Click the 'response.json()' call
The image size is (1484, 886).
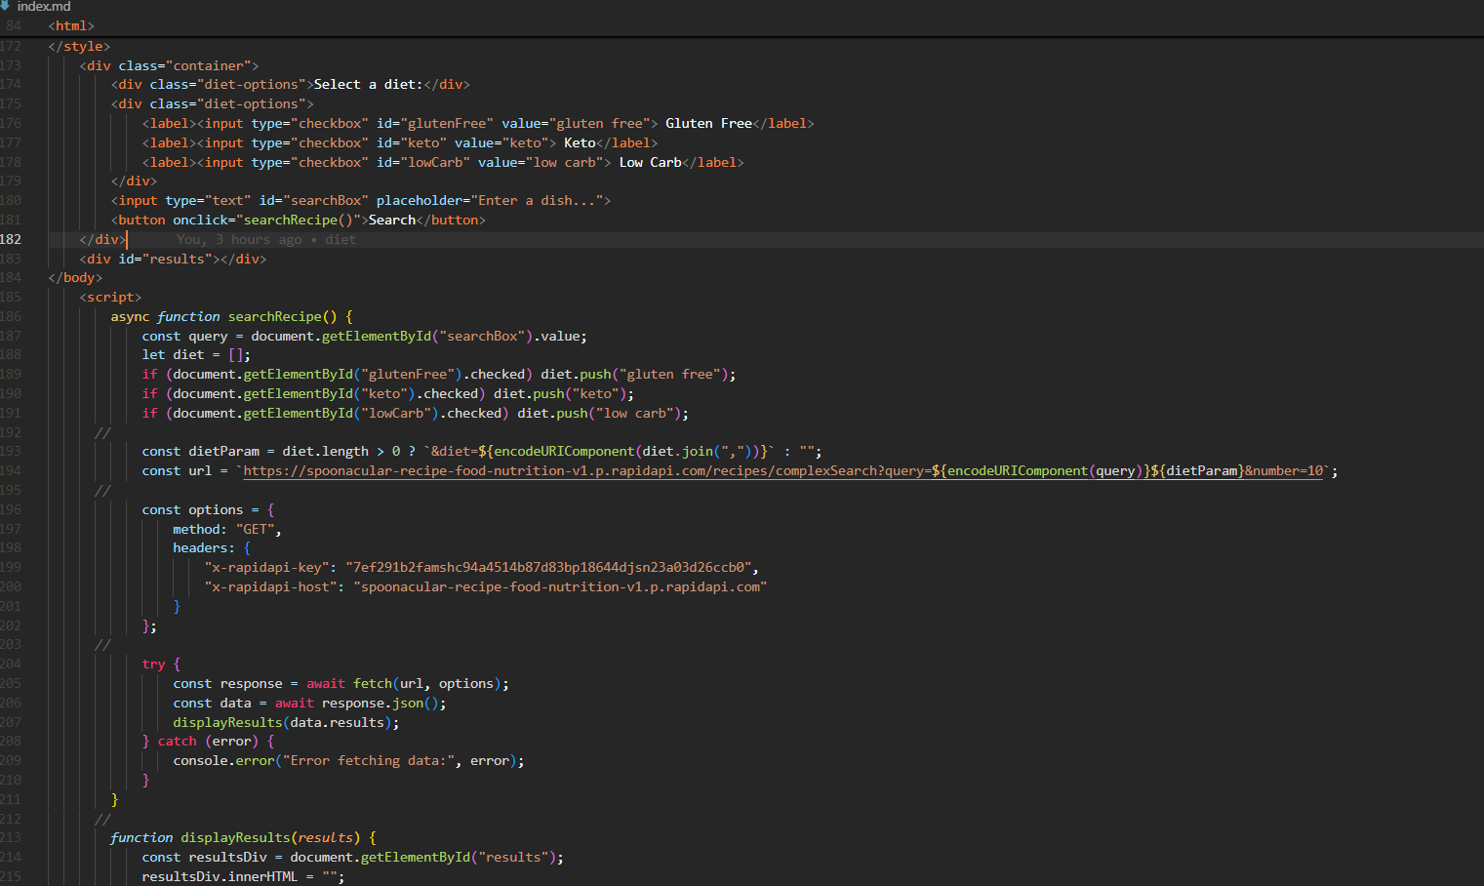coord(381,704)
